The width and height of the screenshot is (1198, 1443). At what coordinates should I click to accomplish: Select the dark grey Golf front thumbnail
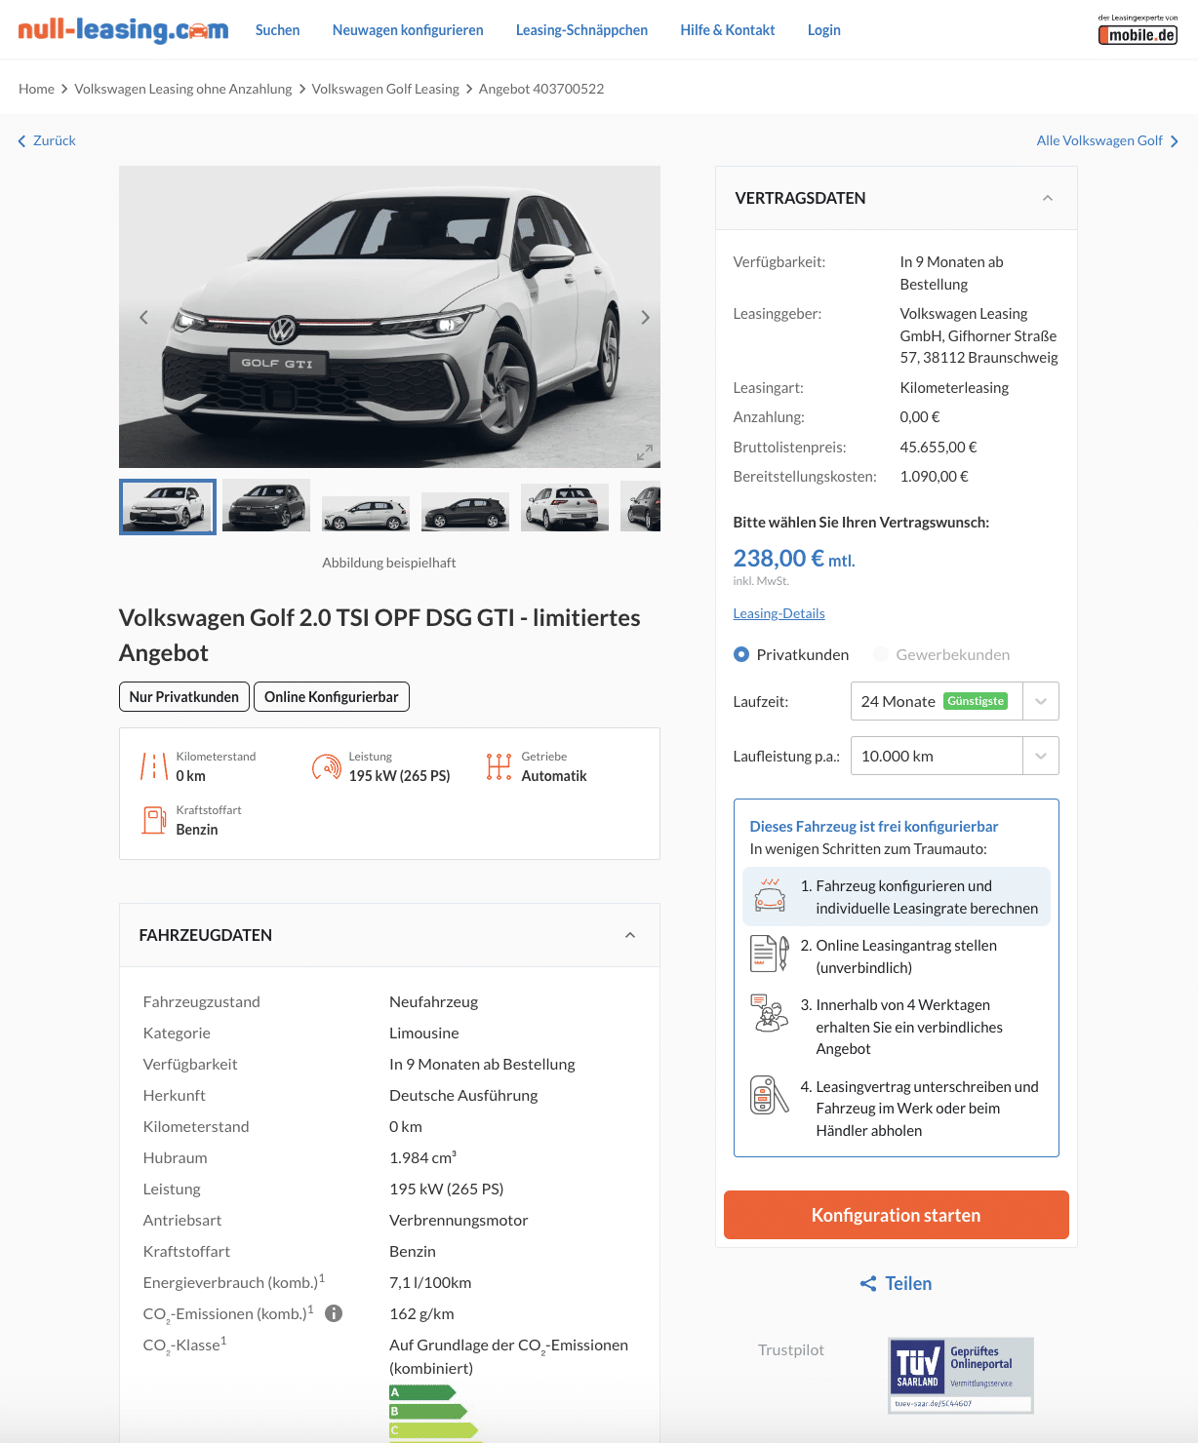[266, 506]
